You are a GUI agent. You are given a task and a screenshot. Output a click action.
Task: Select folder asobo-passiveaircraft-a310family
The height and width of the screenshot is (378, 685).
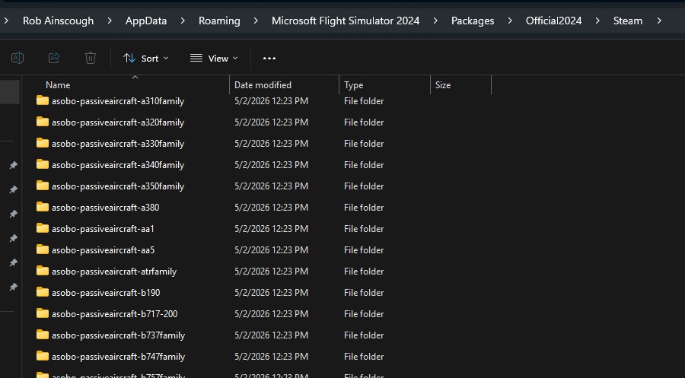pyautogui.click(x=118, y=101)
